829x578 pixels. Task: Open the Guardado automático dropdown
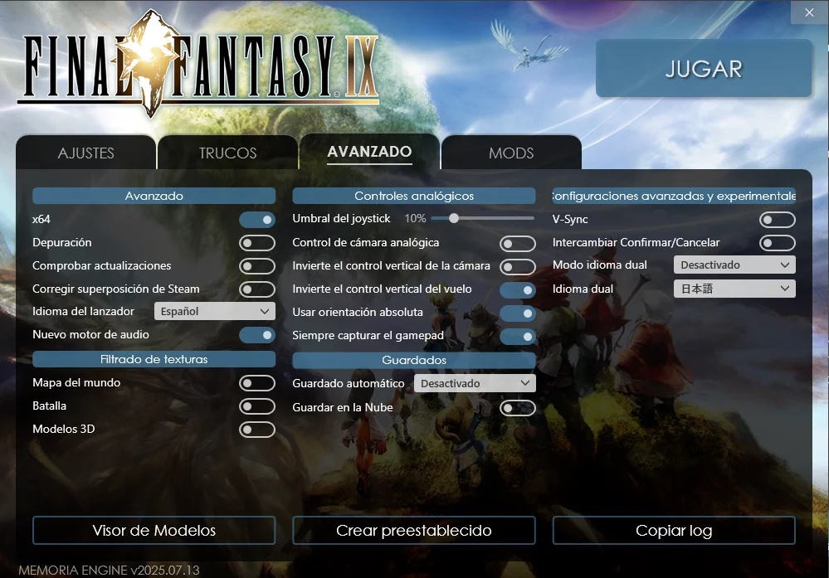[474, 383]
